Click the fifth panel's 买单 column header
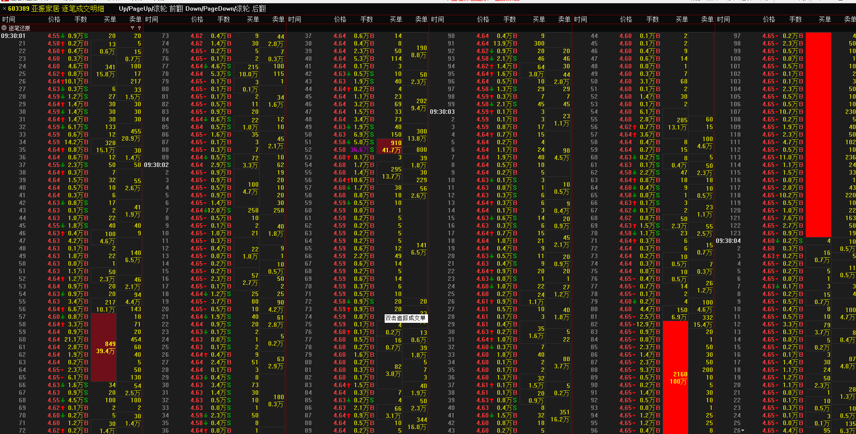The width and height of the screenshot is (856, 434). pyautogui.click(x=682, y=19)
